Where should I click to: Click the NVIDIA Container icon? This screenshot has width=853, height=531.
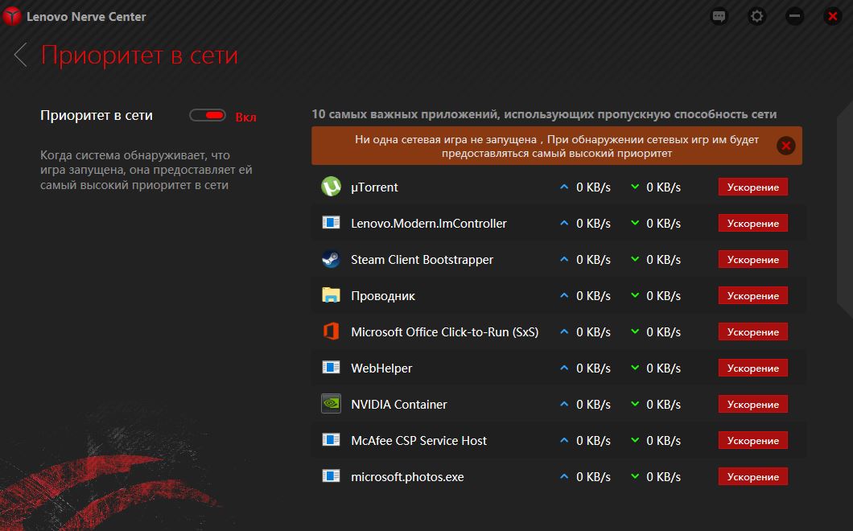click(331, 404)
